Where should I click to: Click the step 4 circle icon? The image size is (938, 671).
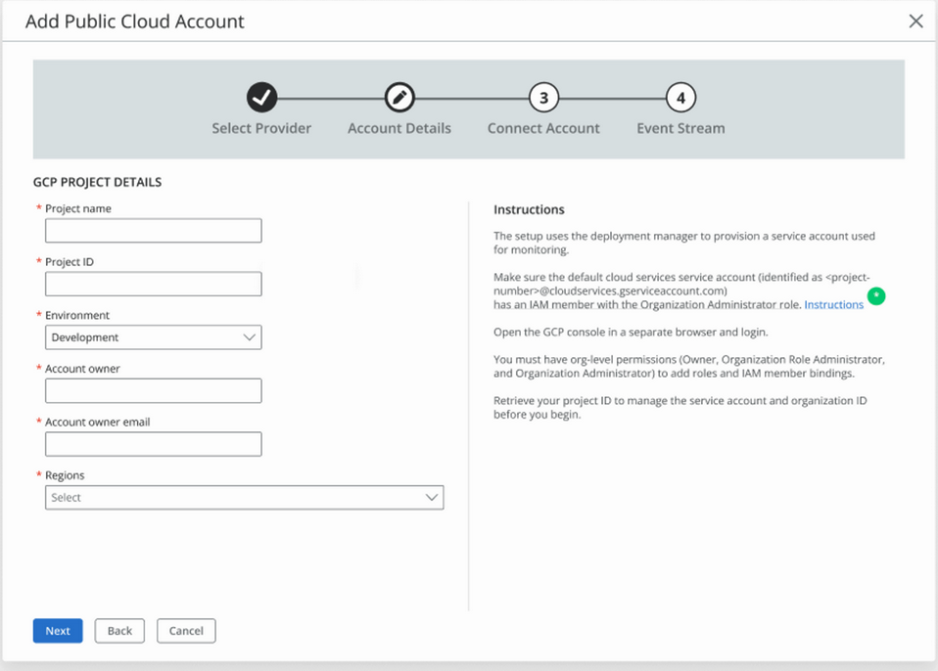pyautogui.click(x=680, y=97)
